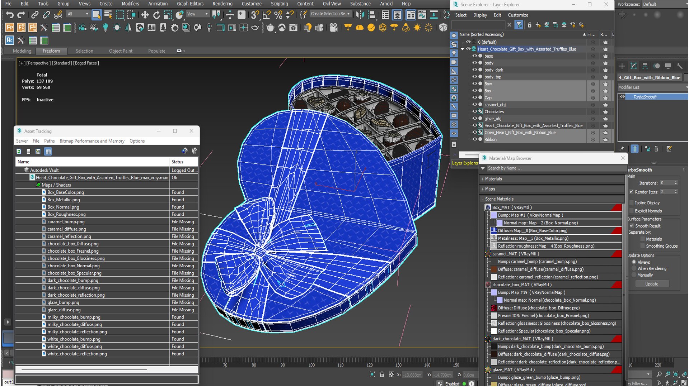Click Remove modifier trash icon
Viewport: 689px width, 387px height.
click(656, 149)
